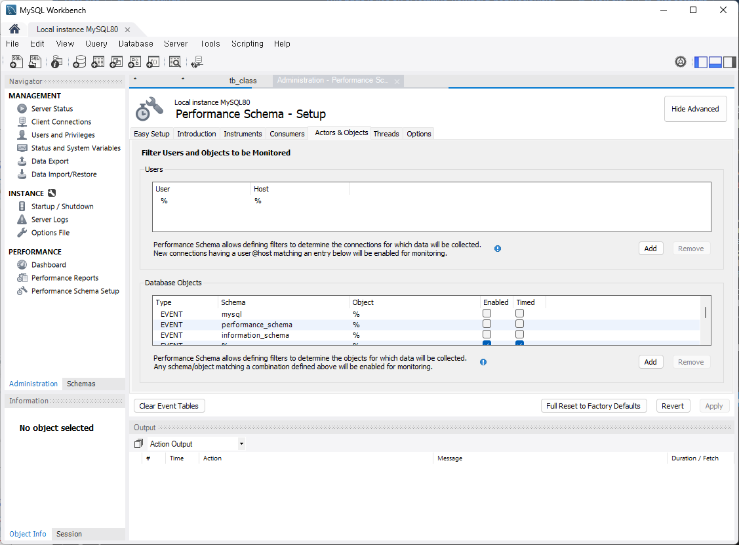This screenshot has height=545, width=739.
Task: Open the object inspector info icon
Action: (x=56, y=62)
